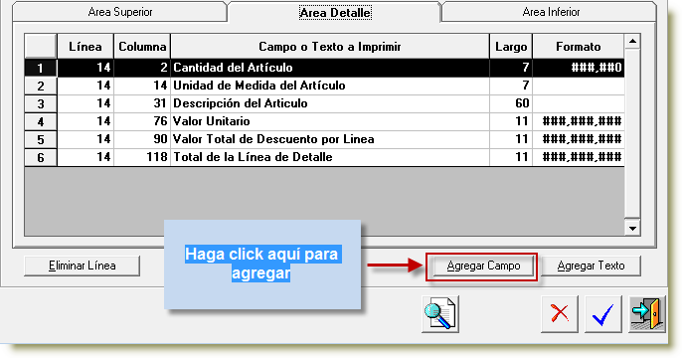Click the red X cancel icon

pyautogui.click(x=560, y=314)
